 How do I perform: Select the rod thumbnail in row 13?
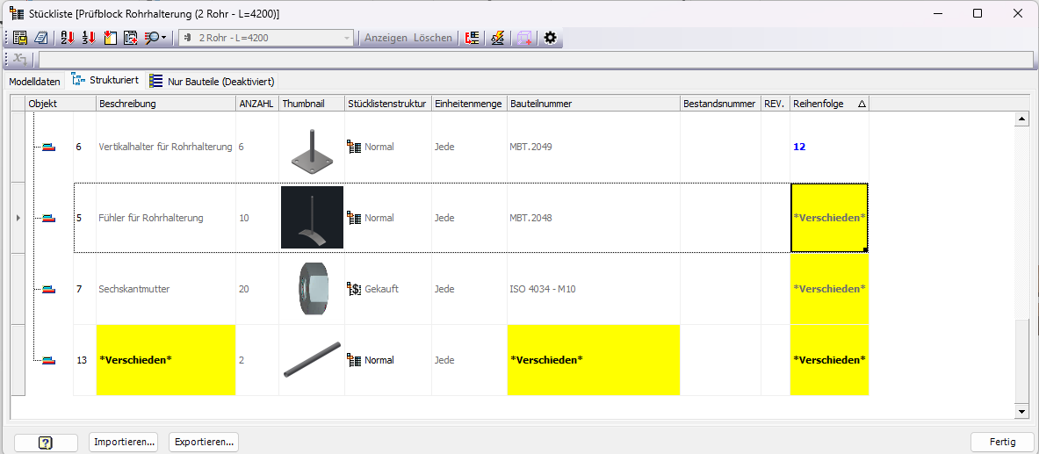[312, 360]
